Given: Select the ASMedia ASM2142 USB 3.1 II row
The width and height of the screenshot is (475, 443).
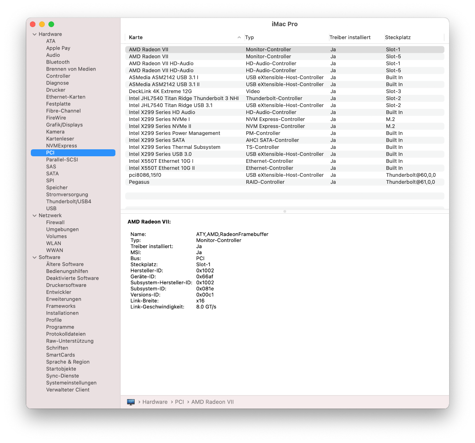Looking at the screenshot, I should tap(285, 84).
